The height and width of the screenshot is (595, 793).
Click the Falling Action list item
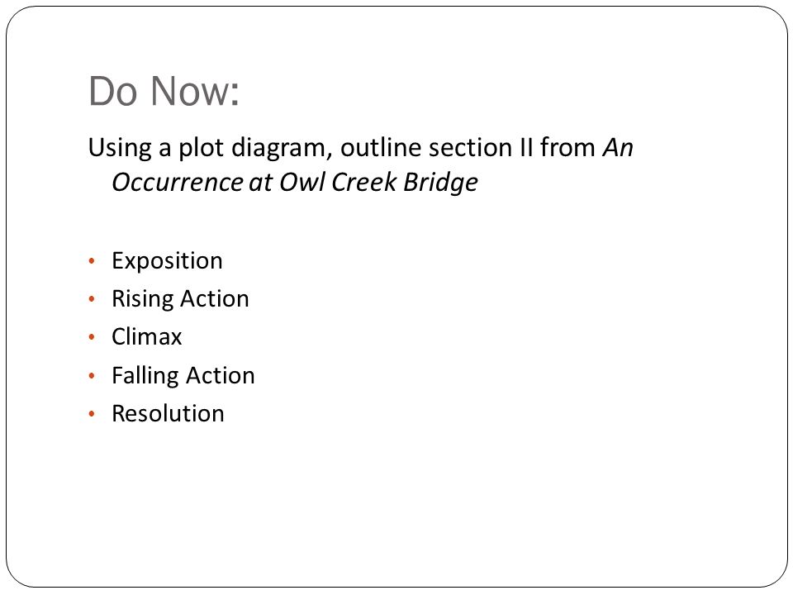click(x=183, y=375)
